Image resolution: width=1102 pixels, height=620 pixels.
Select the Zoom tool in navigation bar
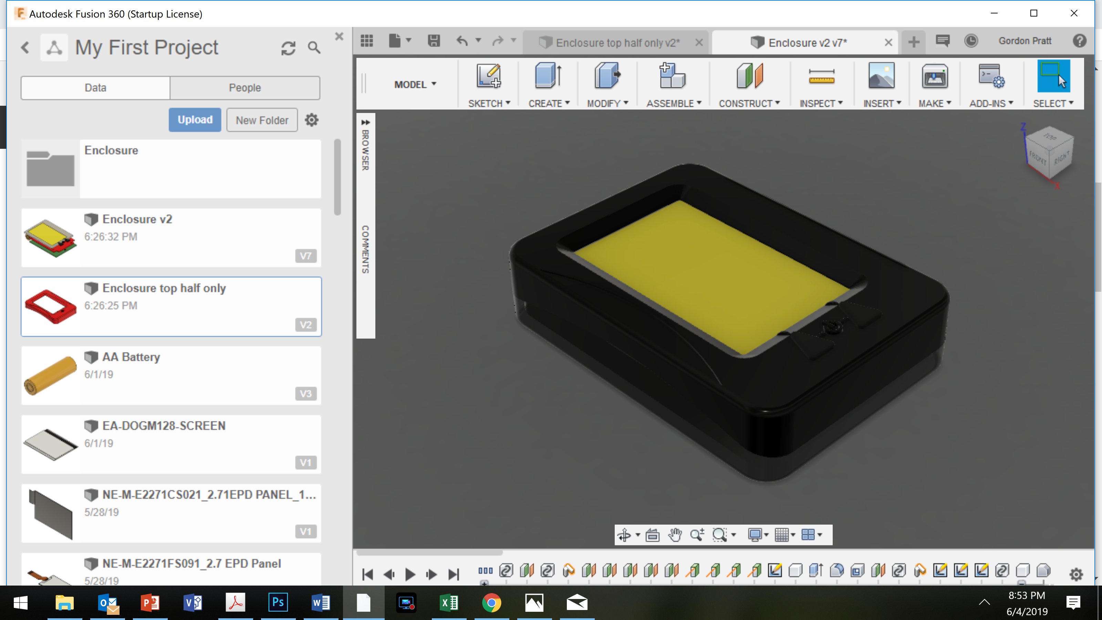(x=697, y=535)
